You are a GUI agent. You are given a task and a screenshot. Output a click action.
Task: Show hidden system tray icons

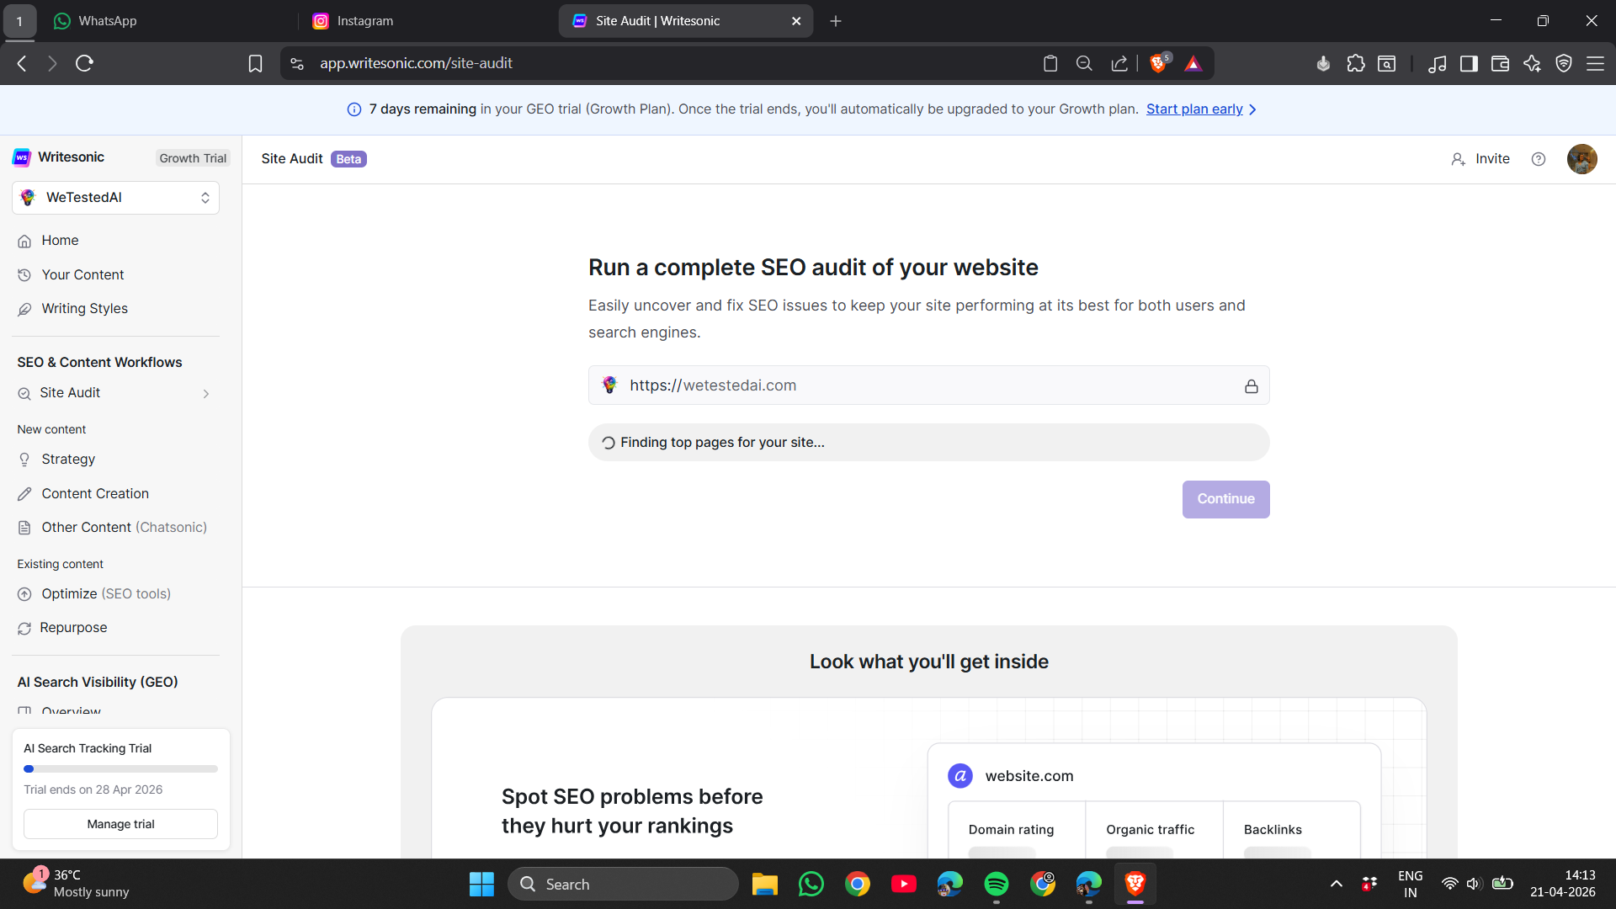tap(1336, 884)
